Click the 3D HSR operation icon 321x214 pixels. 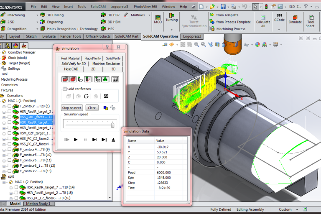pyautogui.click(x=104, y=15)
